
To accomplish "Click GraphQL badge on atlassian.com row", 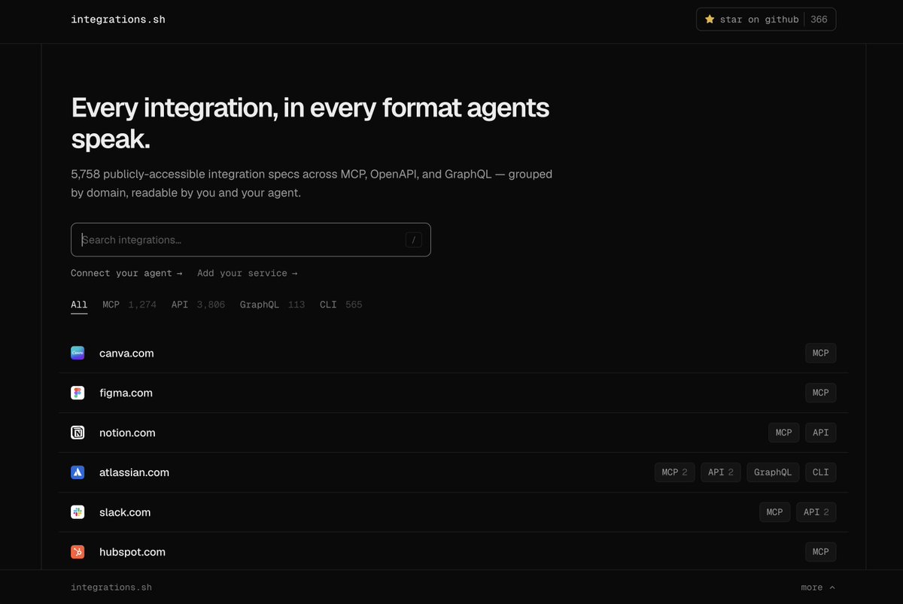I will [x=773, y=472].
